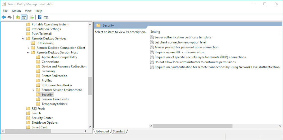This screenshot has height=140, width=283.
Task: Click the Forward arrow toolbar icon
Action: (x=10, y=17)
